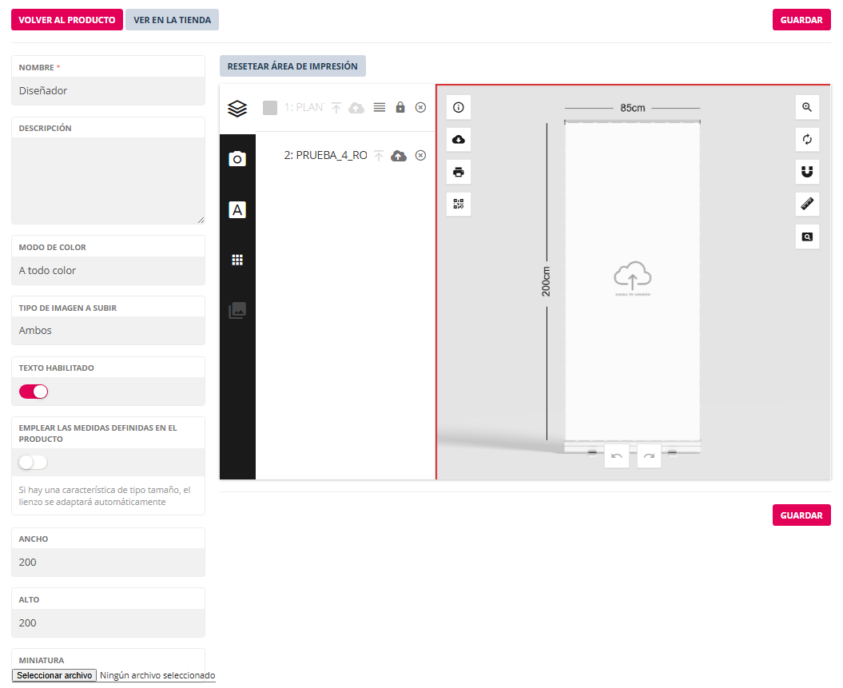This screenshot has width=843, height=688.
Task: Click the Volver al Producto button
Action: 67,20
